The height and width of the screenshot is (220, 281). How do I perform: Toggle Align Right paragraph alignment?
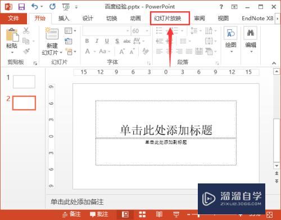point(179,51)
